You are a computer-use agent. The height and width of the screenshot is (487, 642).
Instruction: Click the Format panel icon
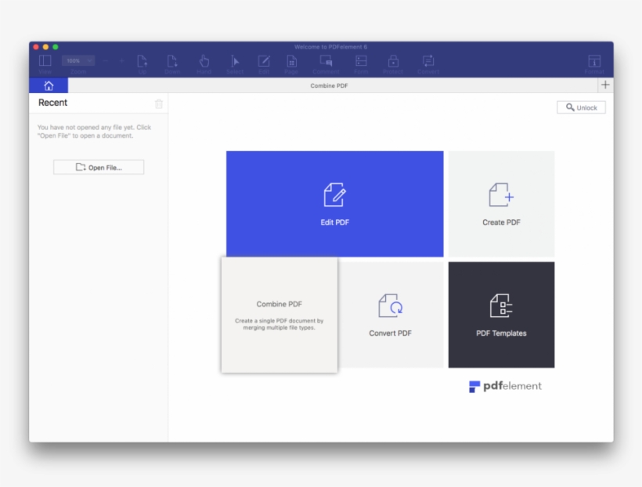coord(594,62)
